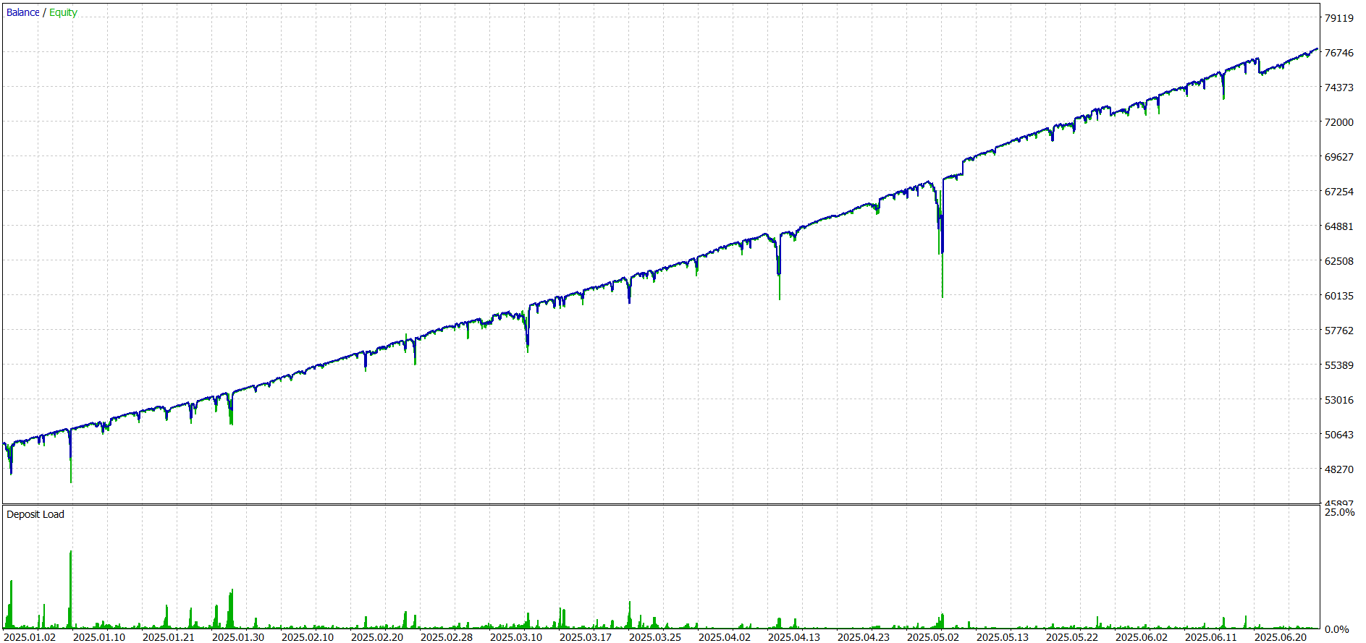Image resolution: width=1366 pixels, height=643 pixels.
Task: Click the 0.0% deposit load scale label
Action: [x=1336, y=629]
